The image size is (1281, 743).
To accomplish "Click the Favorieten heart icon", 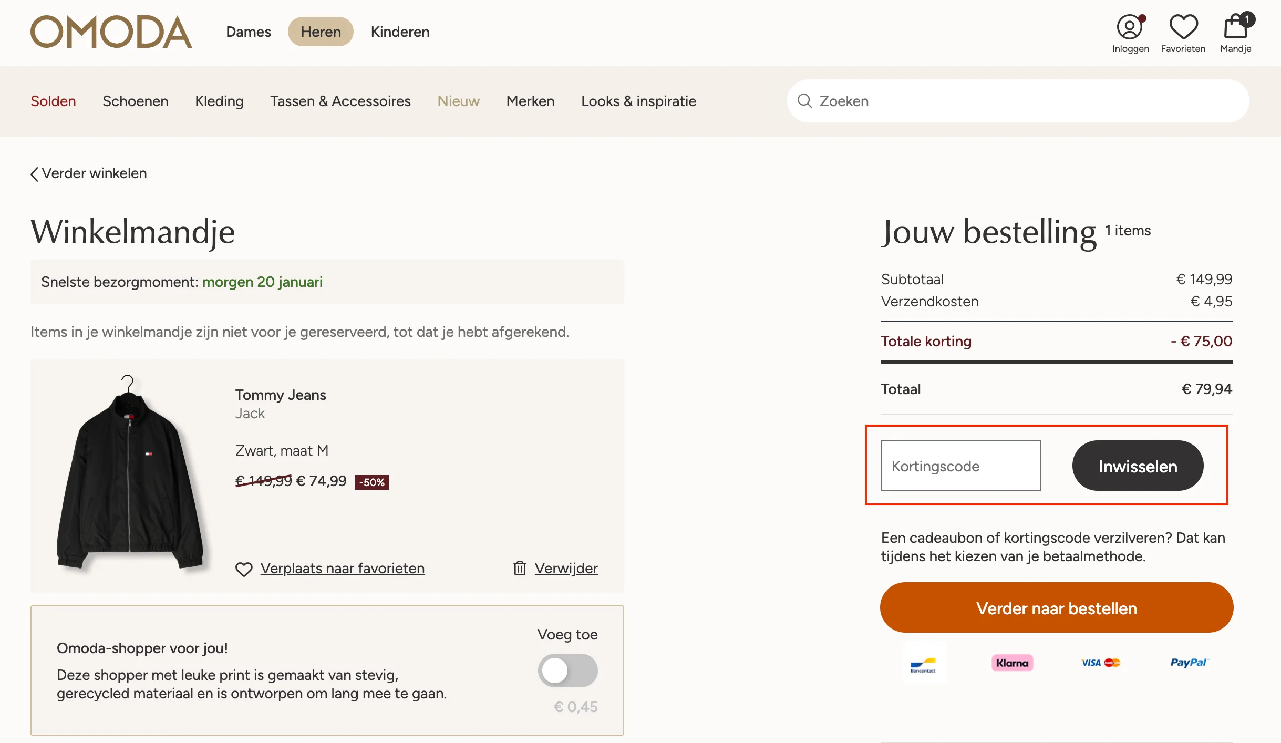I will coord(1183,26).
